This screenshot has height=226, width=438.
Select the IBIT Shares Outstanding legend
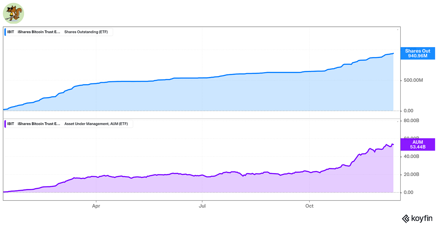[x=58, y=32]
